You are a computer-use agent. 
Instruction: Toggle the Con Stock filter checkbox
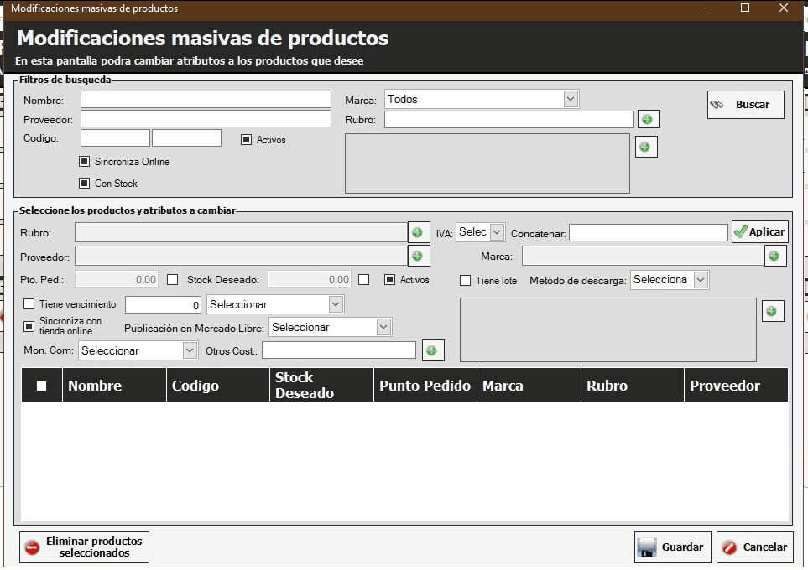(x=84, y=184)
